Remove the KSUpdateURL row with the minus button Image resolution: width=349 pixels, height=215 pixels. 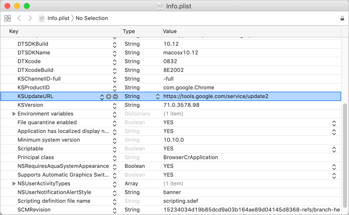click(x=115, y=97)
